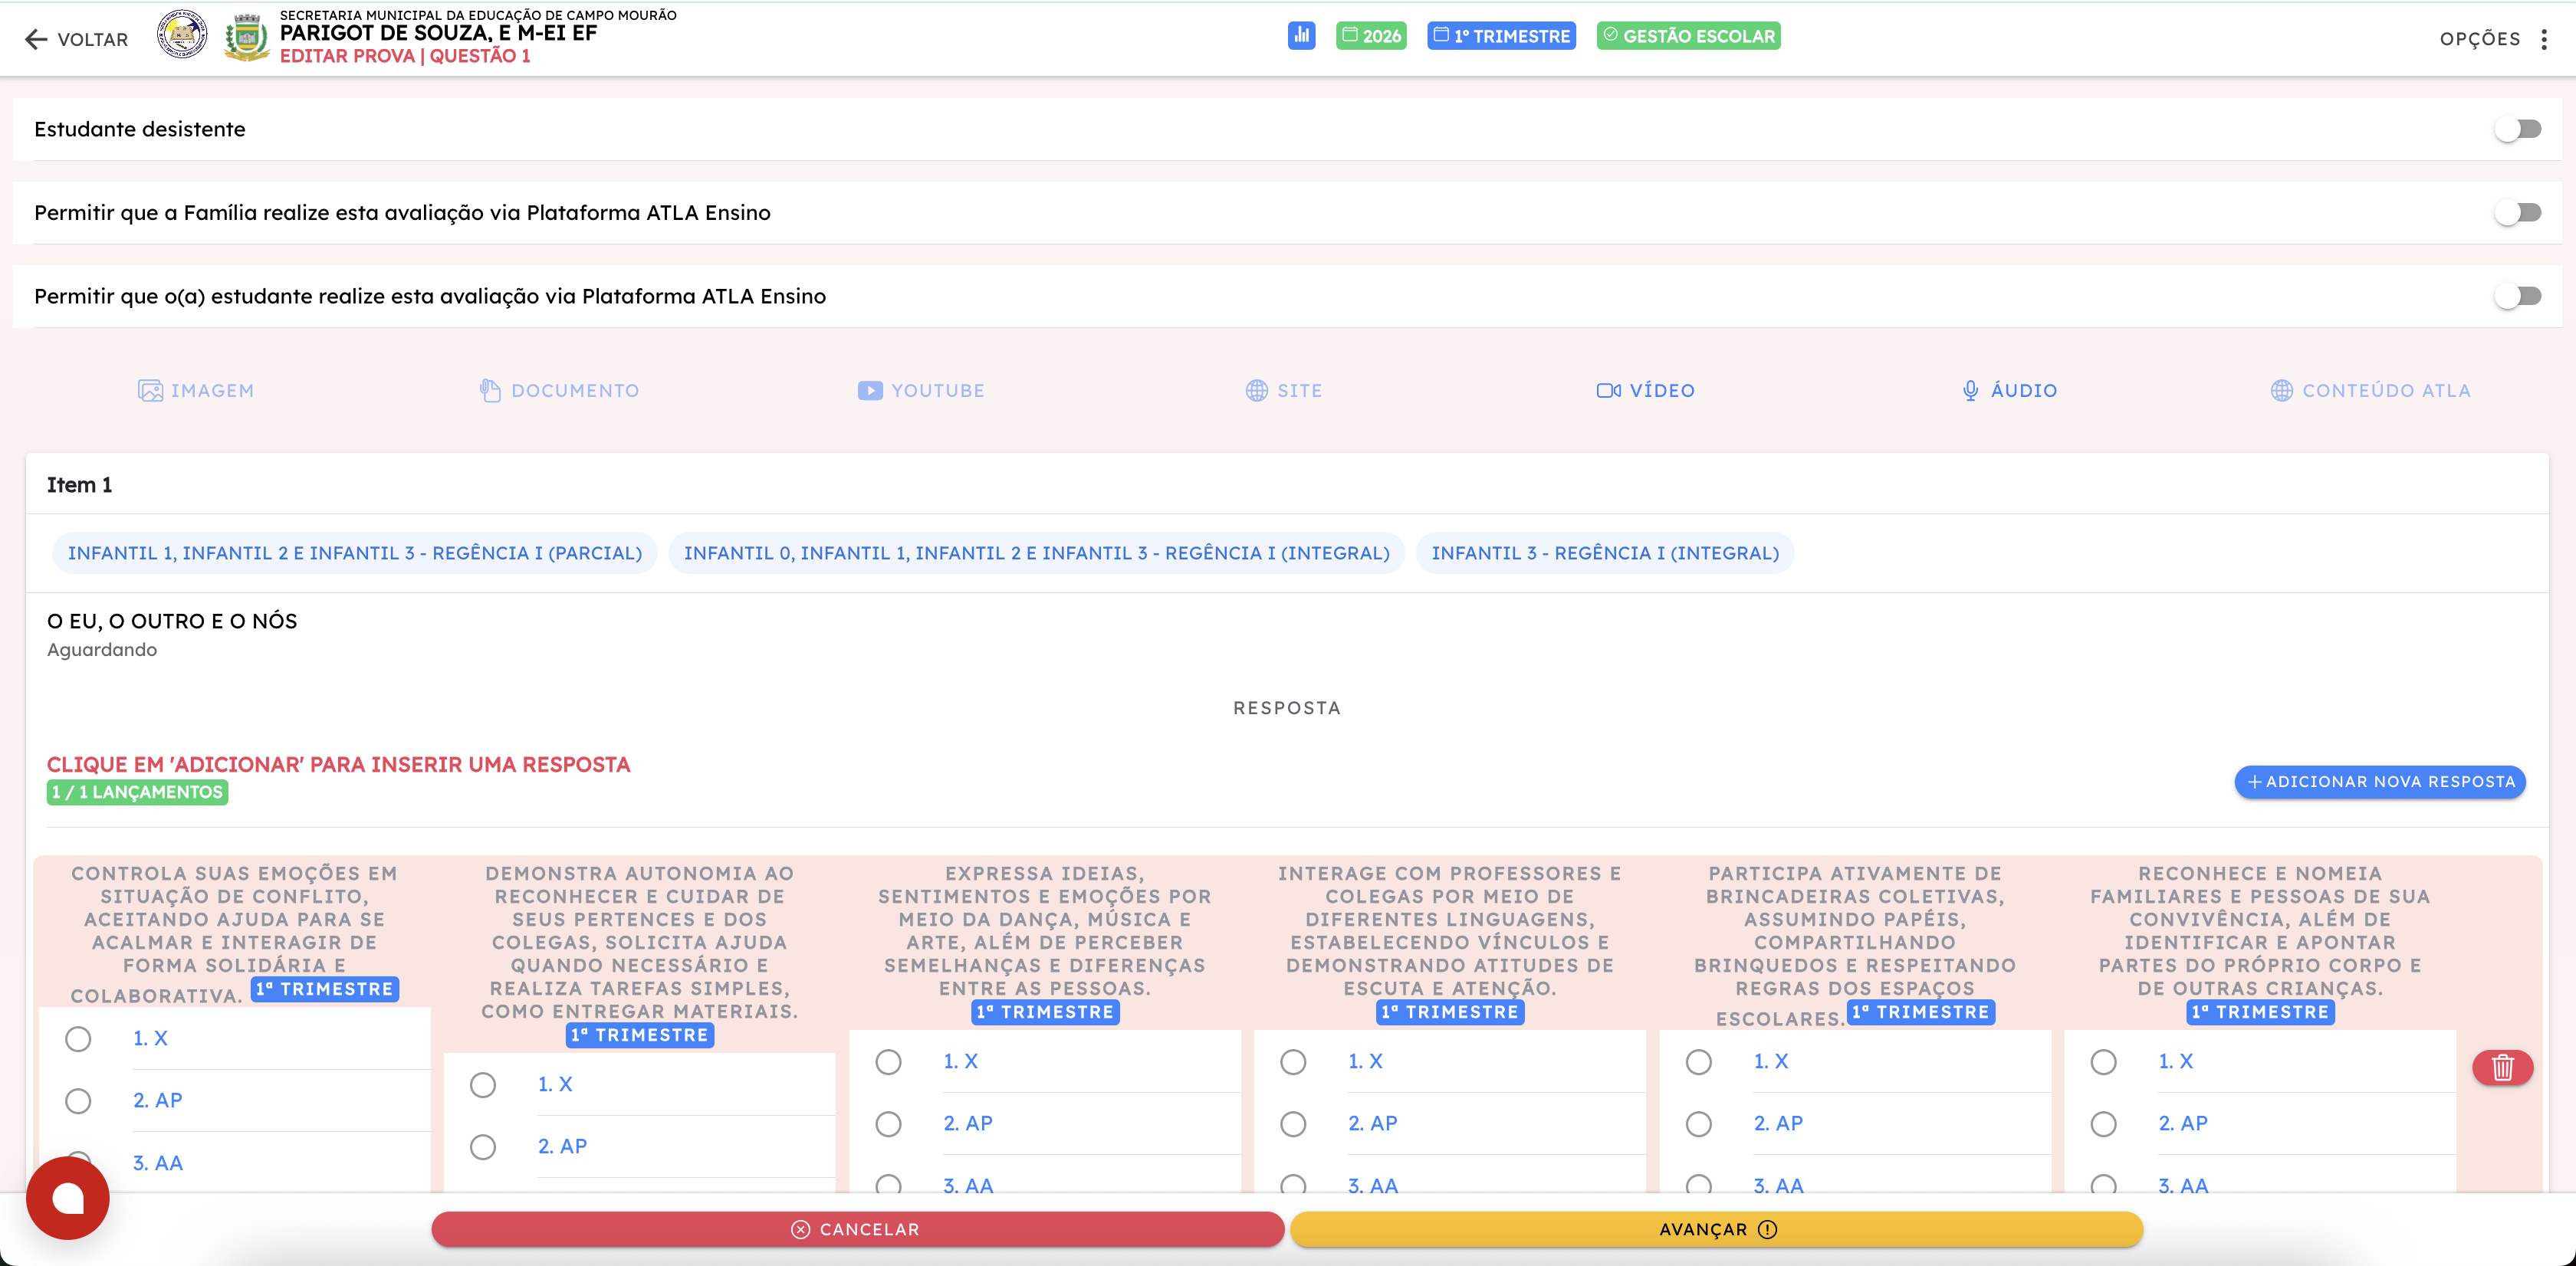The height and width of the screenshot is (1266, 2576).
Task: Click the 1º Trimestre tag under Expressa ideias
Action: [x=1046, y=1012]
